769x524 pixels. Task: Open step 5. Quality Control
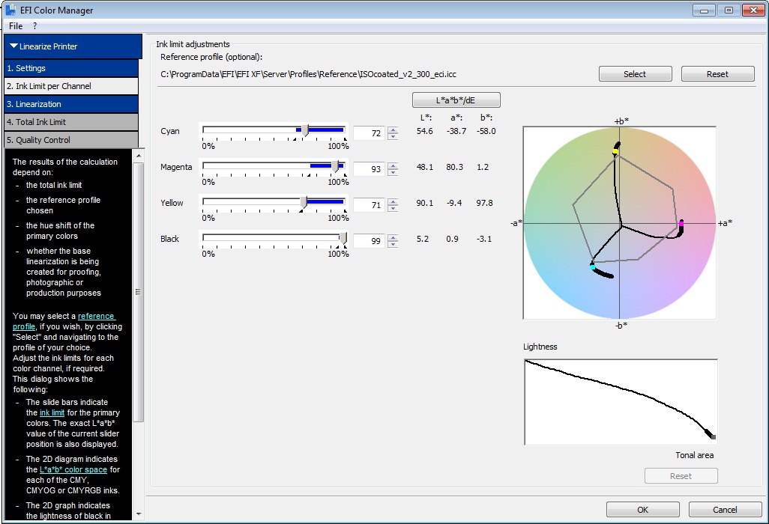coord(72,140)
